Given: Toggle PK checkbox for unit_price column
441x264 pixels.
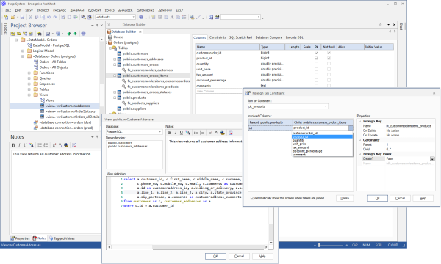Looking at the screenshot, I should pos(316,69).
